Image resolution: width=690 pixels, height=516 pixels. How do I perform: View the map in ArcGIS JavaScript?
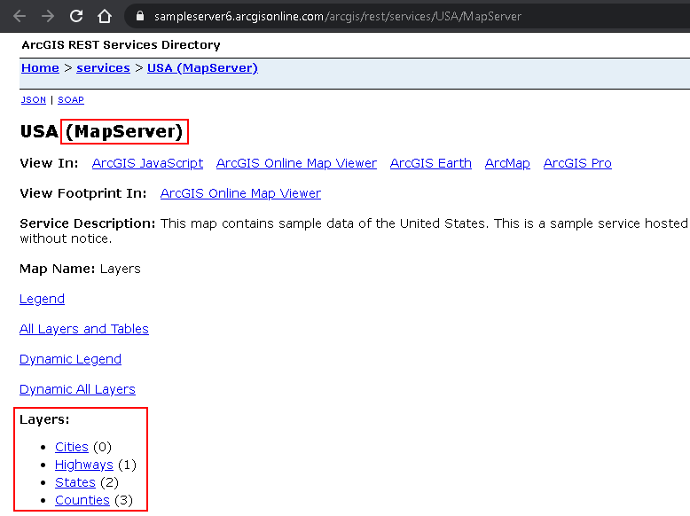[x=147, y=163]
